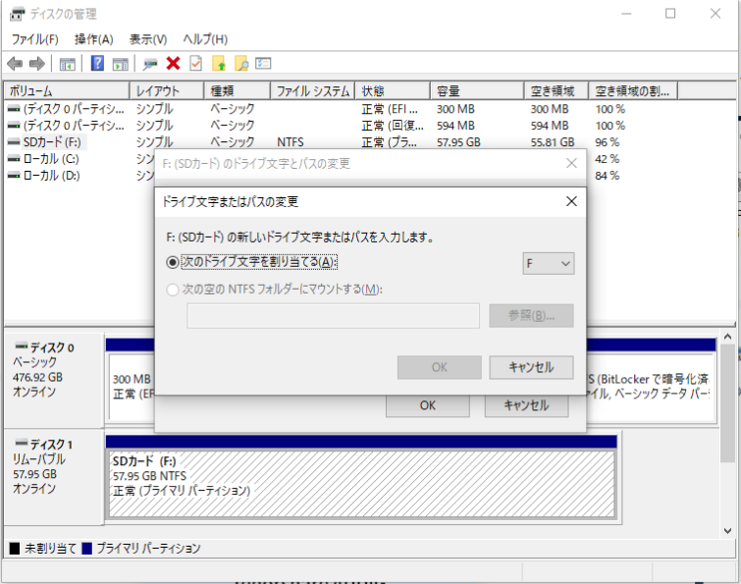Close the ドライブ文字またはパスの変更 dialog
The height and width of the screenshot is (584, 741).
click(x=571, y=202)
